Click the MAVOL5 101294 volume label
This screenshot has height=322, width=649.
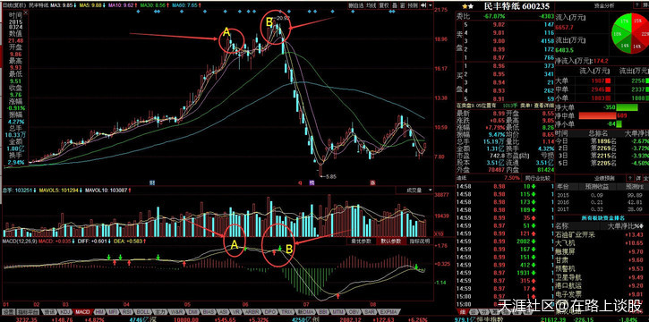(60, 191)
